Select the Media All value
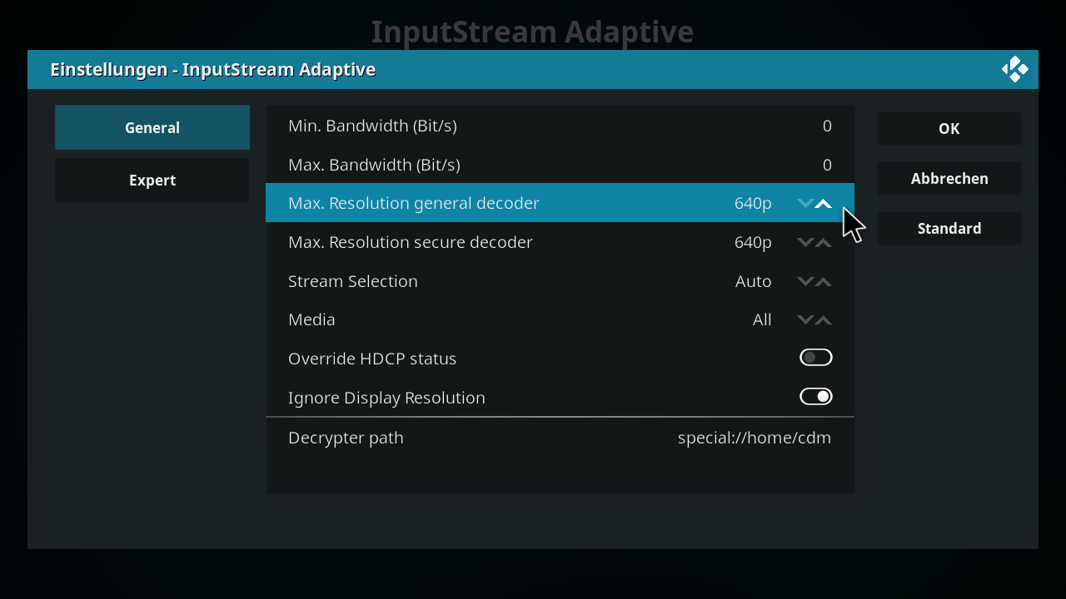Image resolution: width=1066 pixels, height=599 pixels. [762, 319]
